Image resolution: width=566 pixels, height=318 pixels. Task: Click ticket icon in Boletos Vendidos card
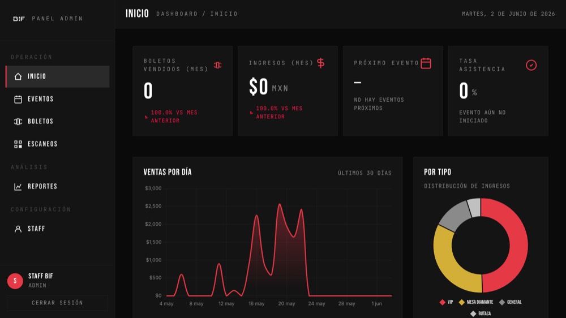(218, 65)
